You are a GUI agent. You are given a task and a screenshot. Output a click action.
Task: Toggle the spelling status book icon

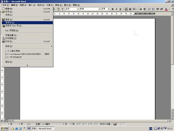tap(115, 124)
